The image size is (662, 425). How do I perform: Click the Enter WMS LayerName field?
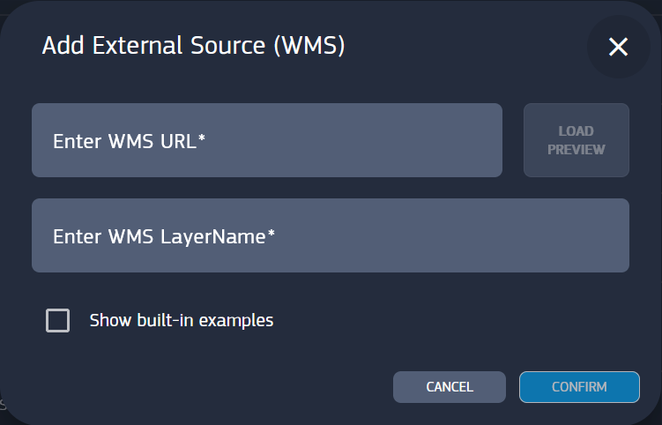tap(330, 235)
